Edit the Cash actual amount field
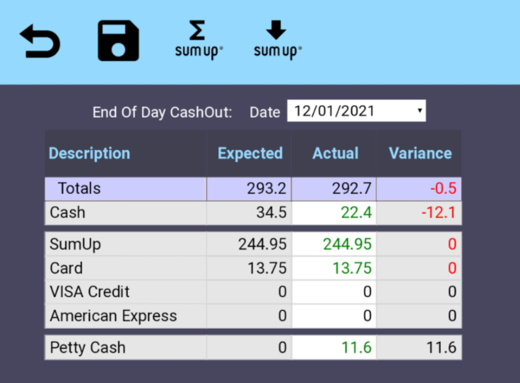This screenshot has height=383, width=520. pos(334,213)
